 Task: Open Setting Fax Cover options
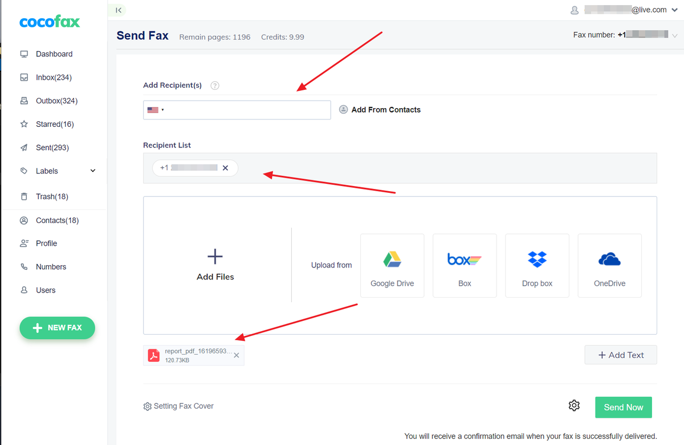178,406
